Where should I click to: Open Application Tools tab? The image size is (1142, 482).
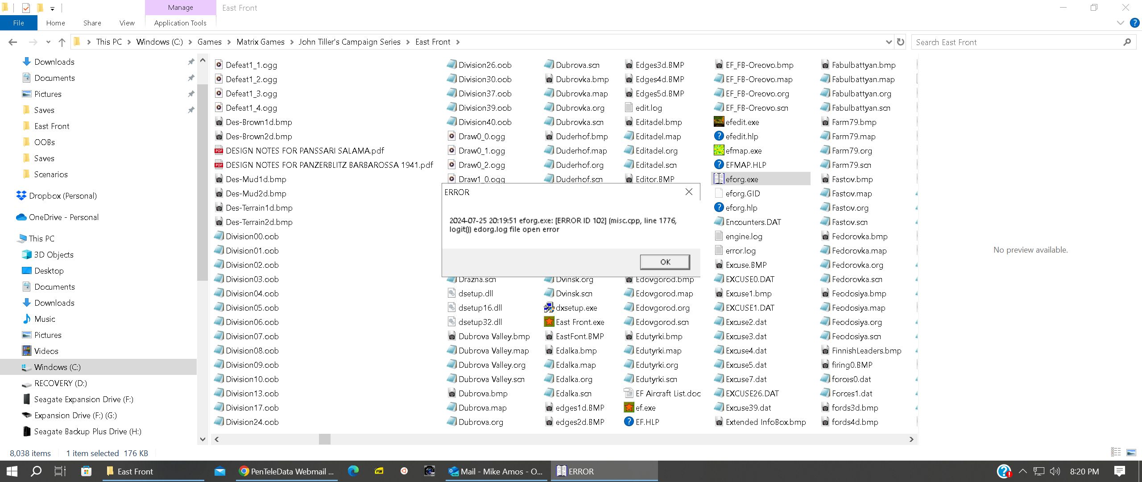(180, 23)
